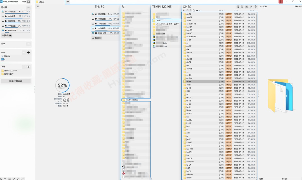Click C: drive usage bar in sidebar
This screenshot has width=302, height=180.
pos(17,13)
